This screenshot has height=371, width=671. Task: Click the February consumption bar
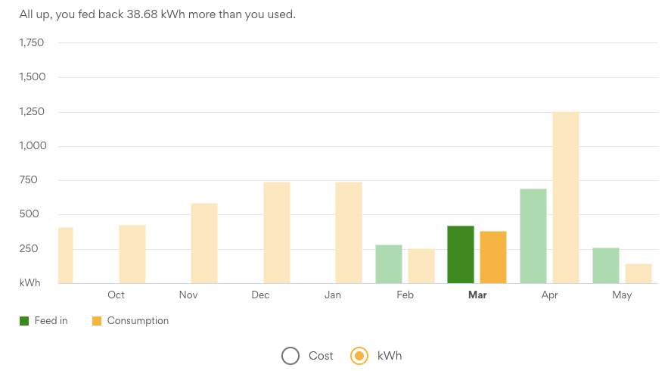[421, 266]
